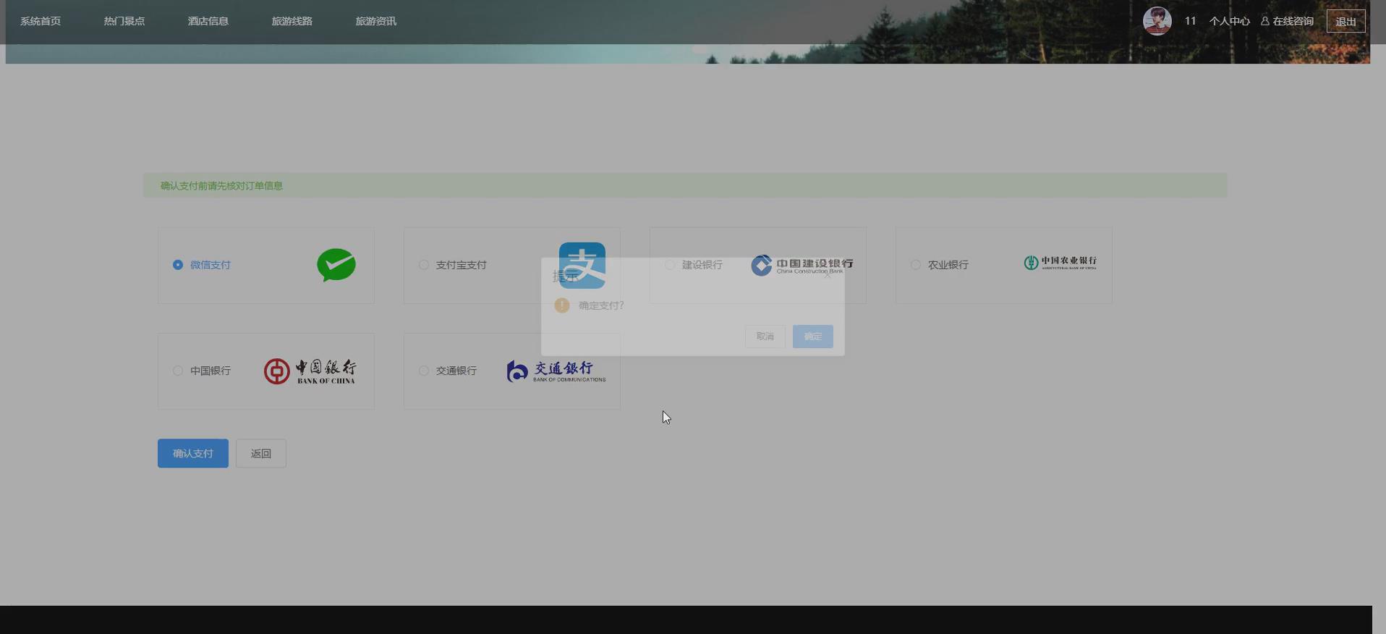Click the Bank of Communications logo
Screen dimensions: 1386x634
point(556,371)
